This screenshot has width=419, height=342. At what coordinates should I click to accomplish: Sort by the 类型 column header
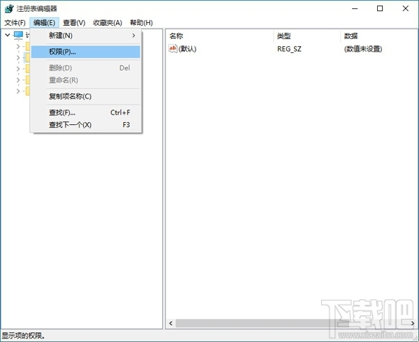click(x=307, y=36)
